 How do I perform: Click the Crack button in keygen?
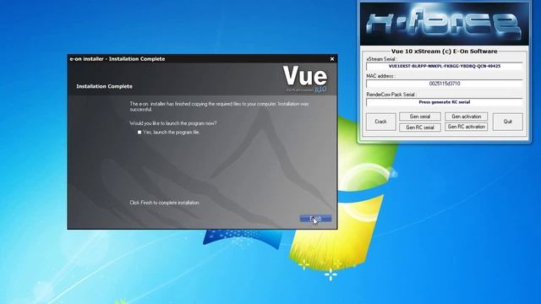point(380,122)
